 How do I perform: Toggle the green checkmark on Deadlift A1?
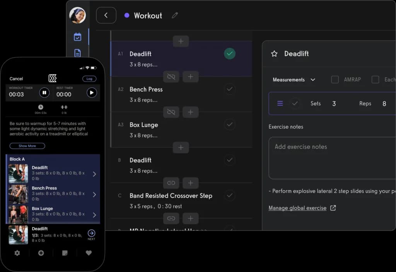click(x=230, y=54)
